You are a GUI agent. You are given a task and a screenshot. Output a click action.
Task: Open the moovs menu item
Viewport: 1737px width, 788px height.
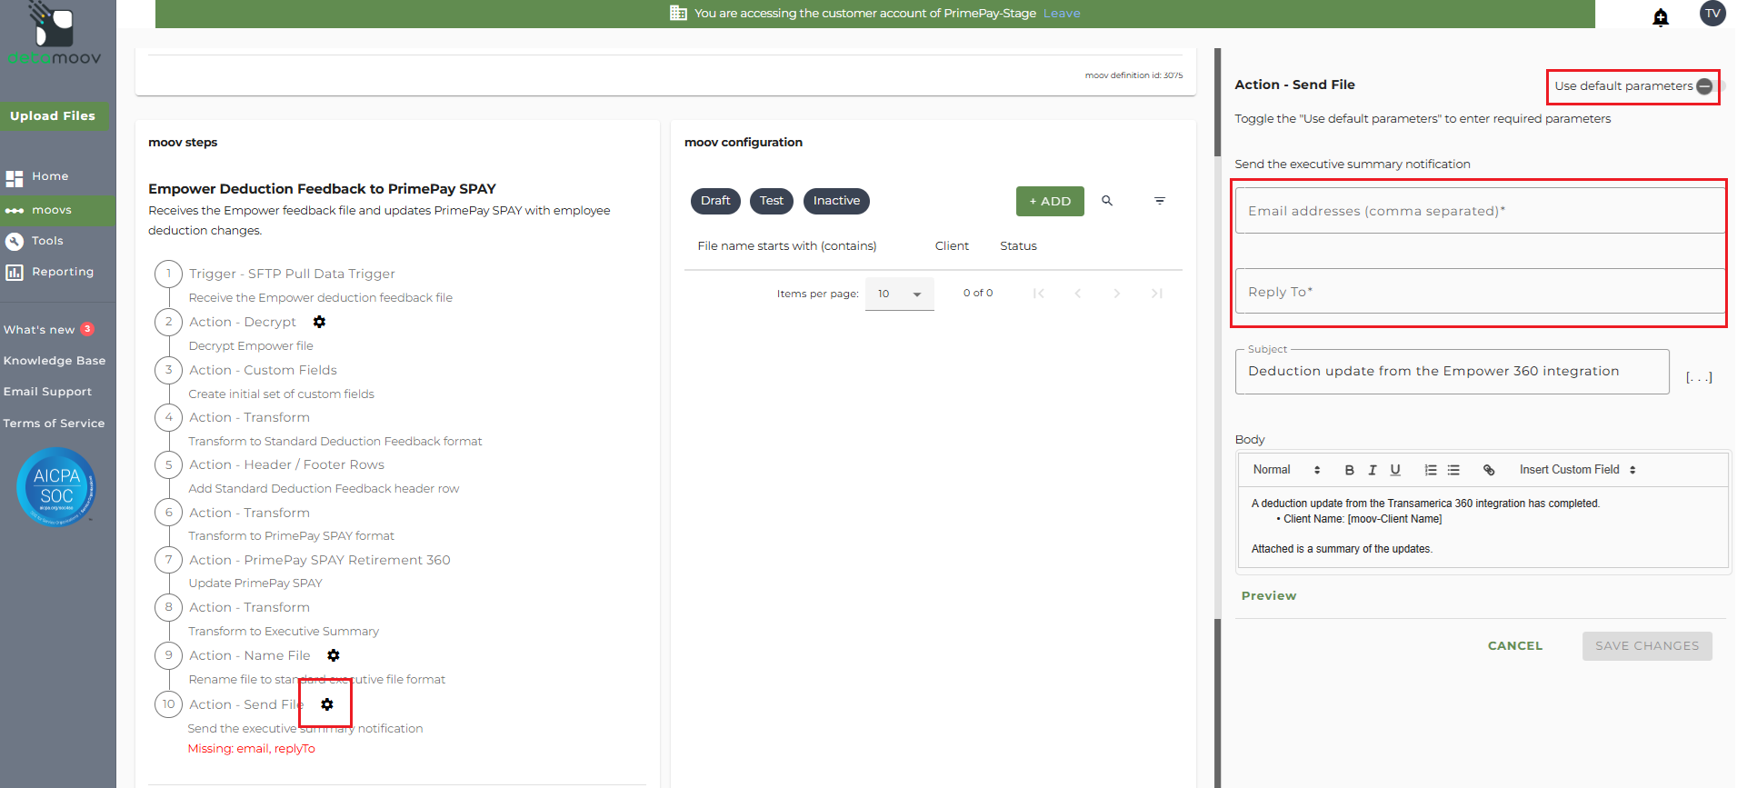[58, 210]
